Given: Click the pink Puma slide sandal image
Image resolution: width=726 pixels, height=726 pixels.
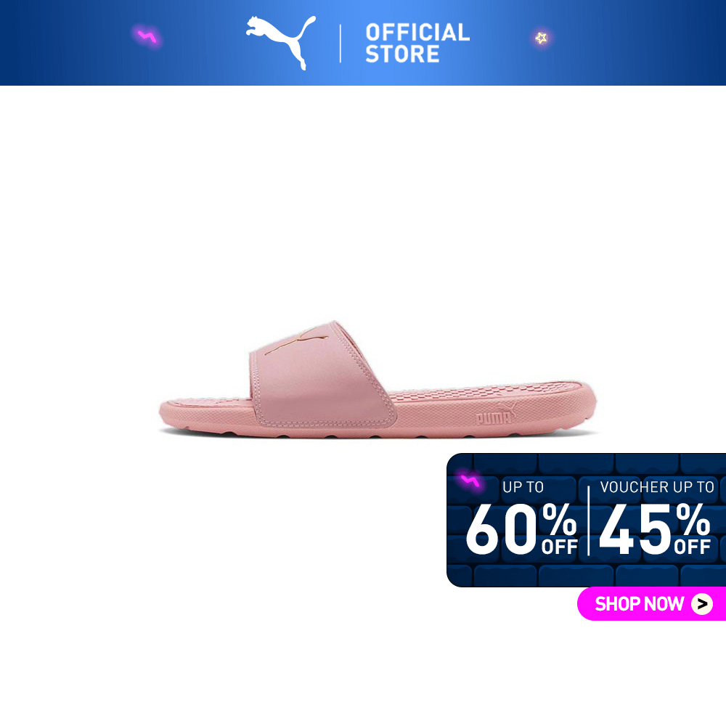Looking at the screenshot, I should click(x=378, y=379).
